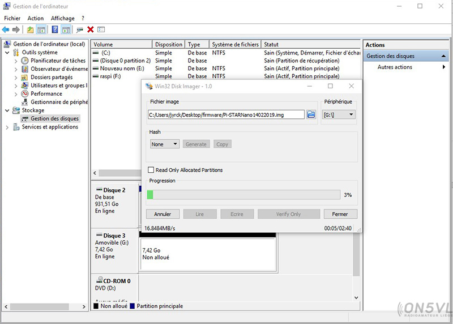Collapse the Stockage node
Viewport: 453px width, 324px height.
pyautogui.click(x=7, y=110)
